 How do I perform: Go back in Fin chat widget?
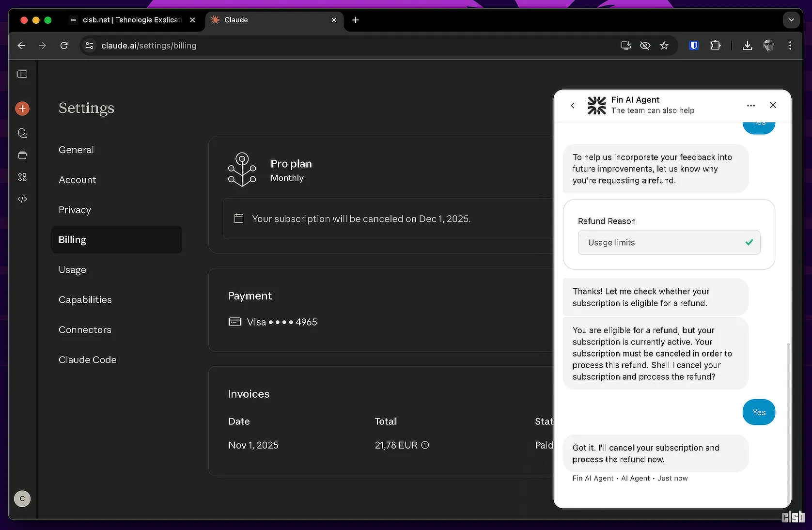pyautogui.click(x=573, y=105)
